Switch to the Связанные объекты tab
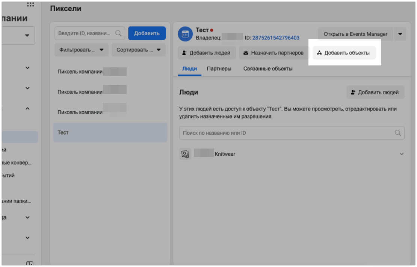The width and height of the screenshot is (417, 267). coord(268,69)
